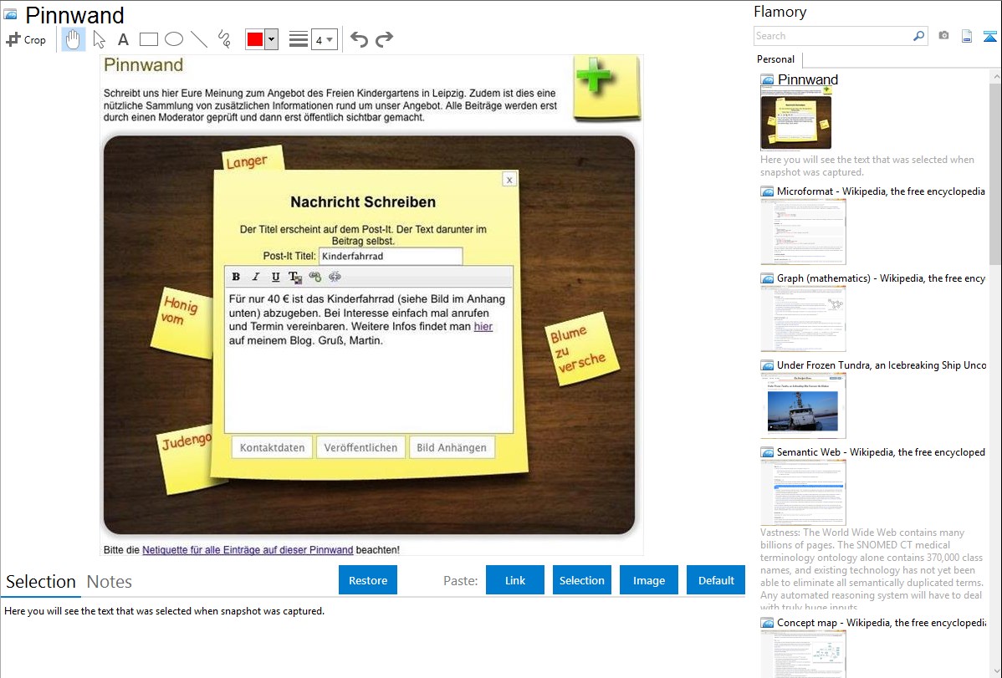The height and width of the screenshot is (678, 1002).
Task: Select the arrow pointer tool
Action: (99, 39)
